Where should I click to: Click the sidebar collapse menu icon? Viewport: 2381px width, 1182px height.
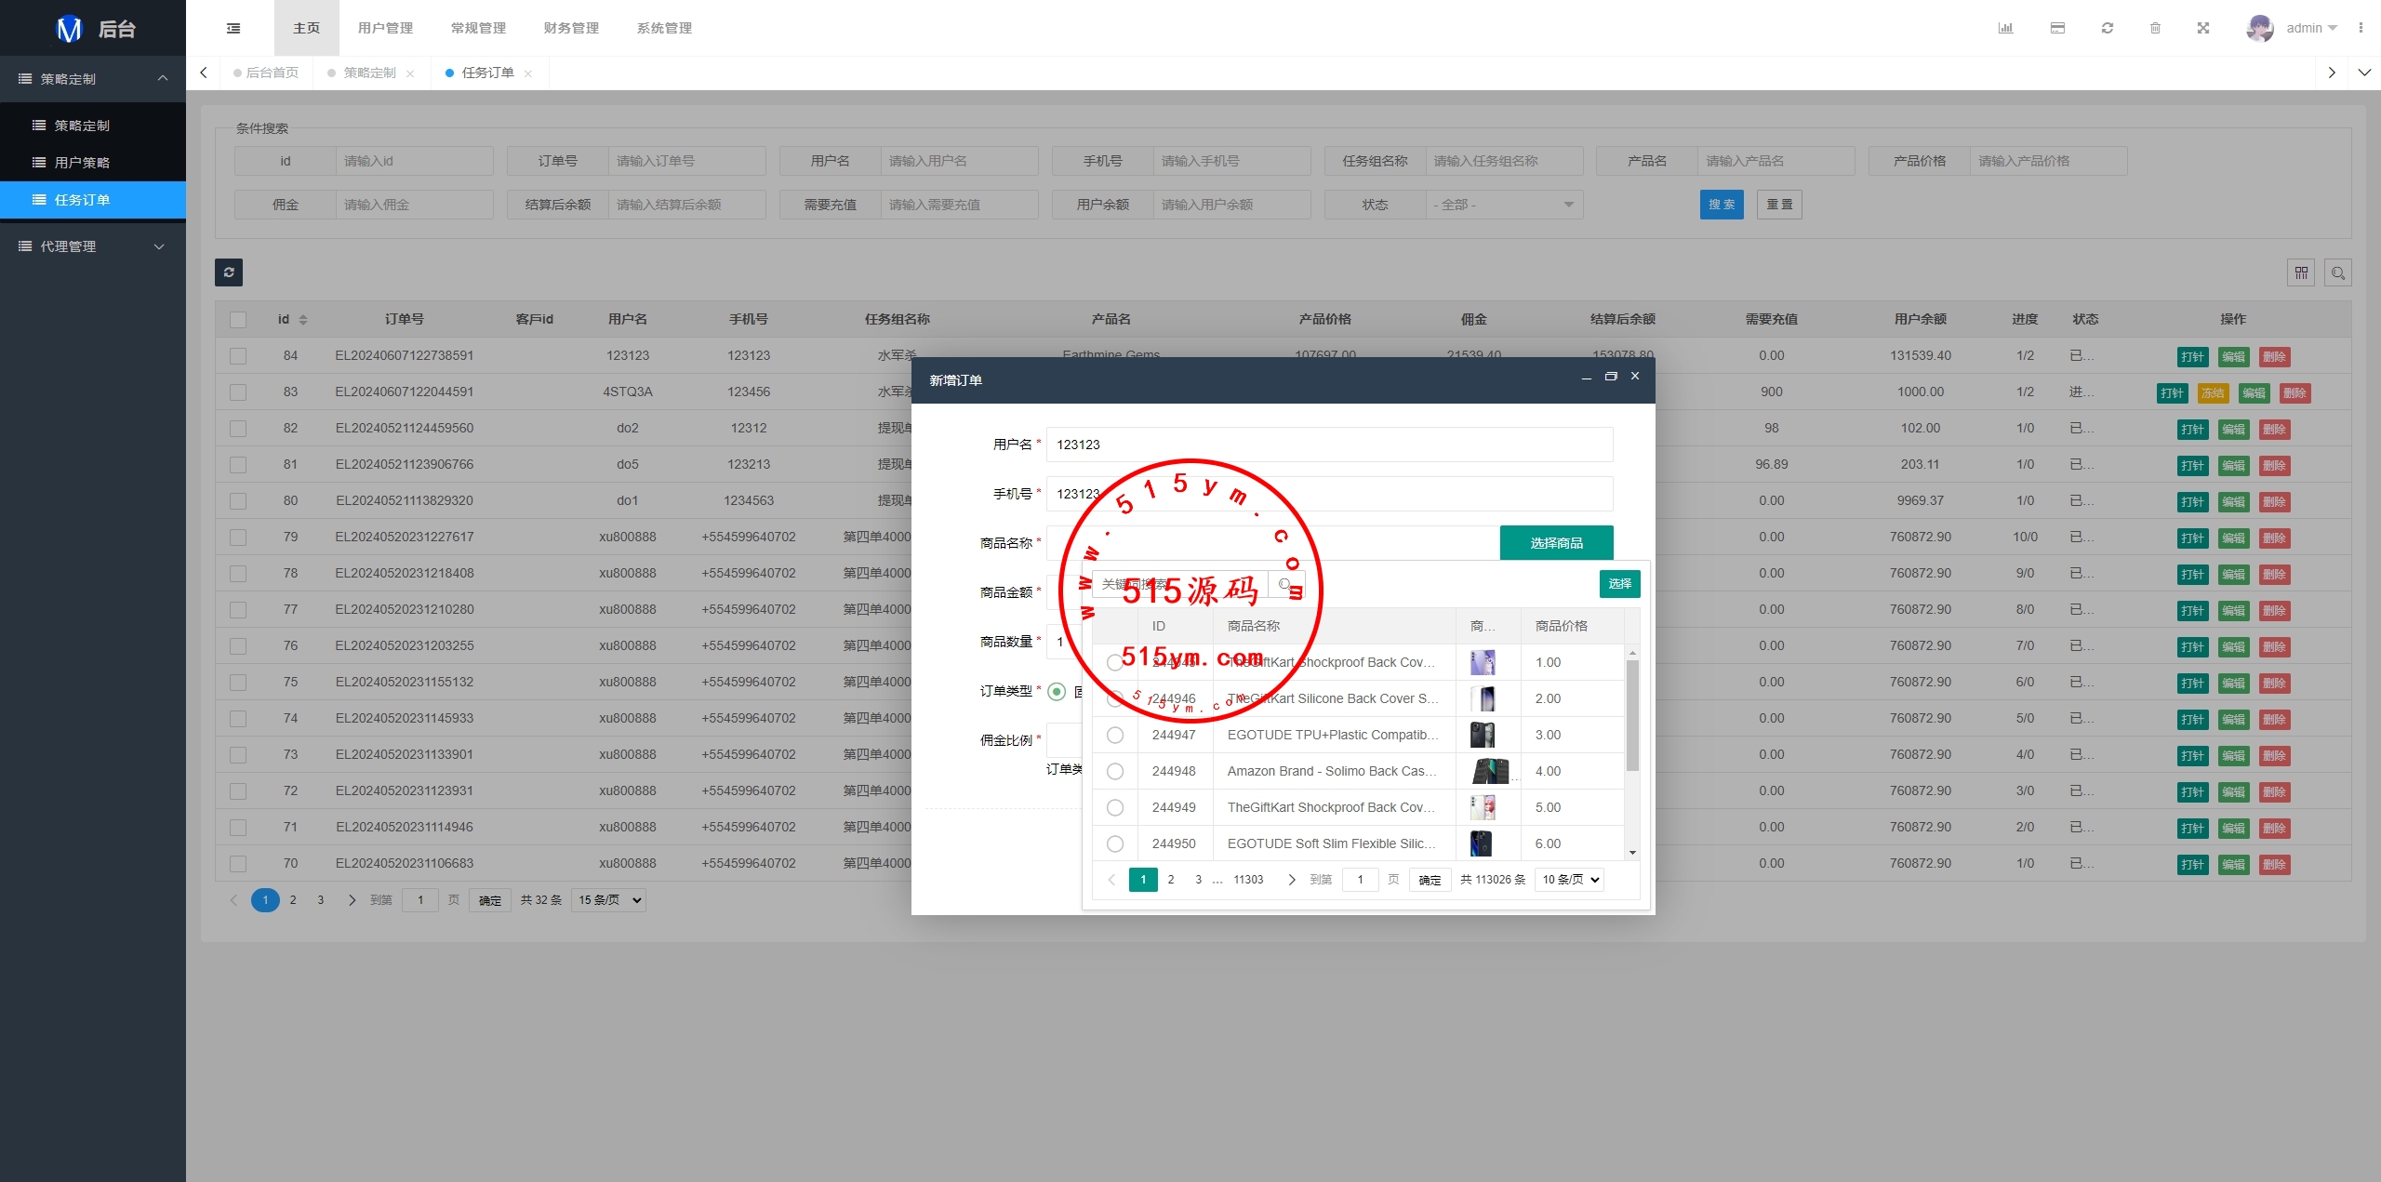[x=233, y=28]
